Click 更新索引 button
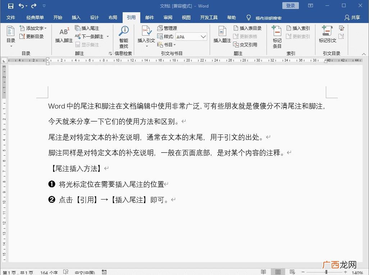 pos(298,36)
